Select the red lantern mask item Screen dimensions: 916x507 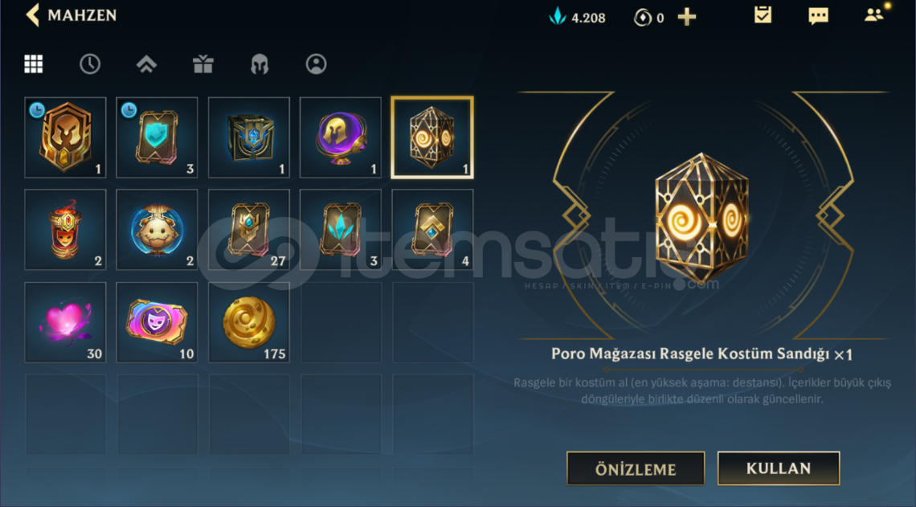click(65, 230)
